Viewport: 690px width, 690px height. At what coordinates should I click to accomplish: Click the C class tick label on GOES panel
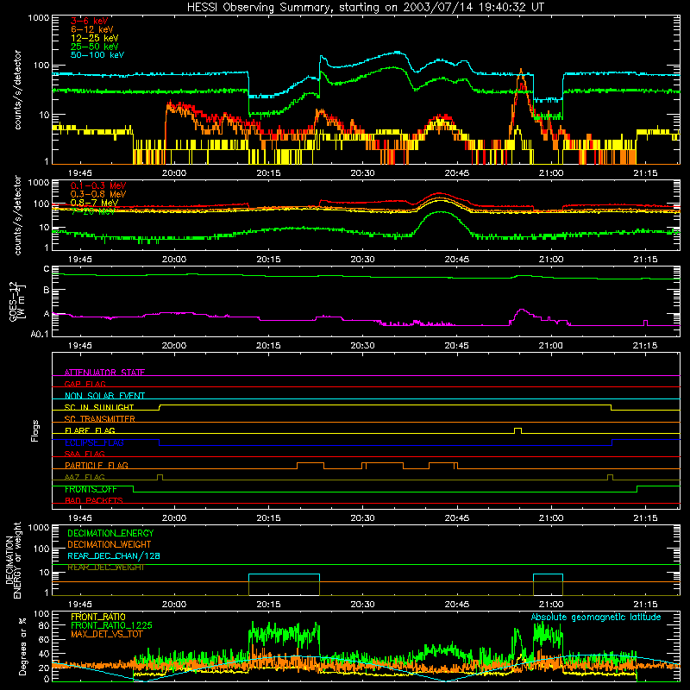point(47,269)
